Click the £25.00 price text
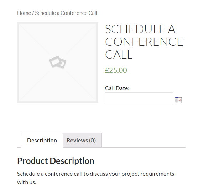 pos(116,70)
